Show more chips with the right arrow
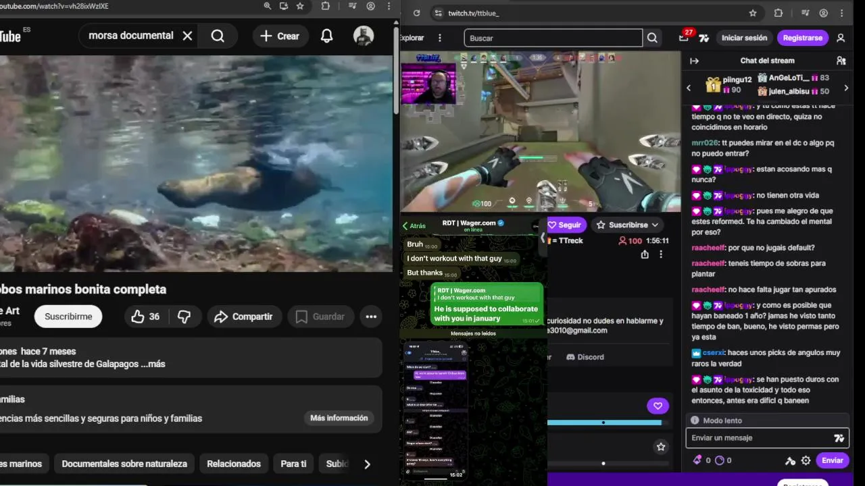The width and height of the screenshot is (865, 486). 367,464
